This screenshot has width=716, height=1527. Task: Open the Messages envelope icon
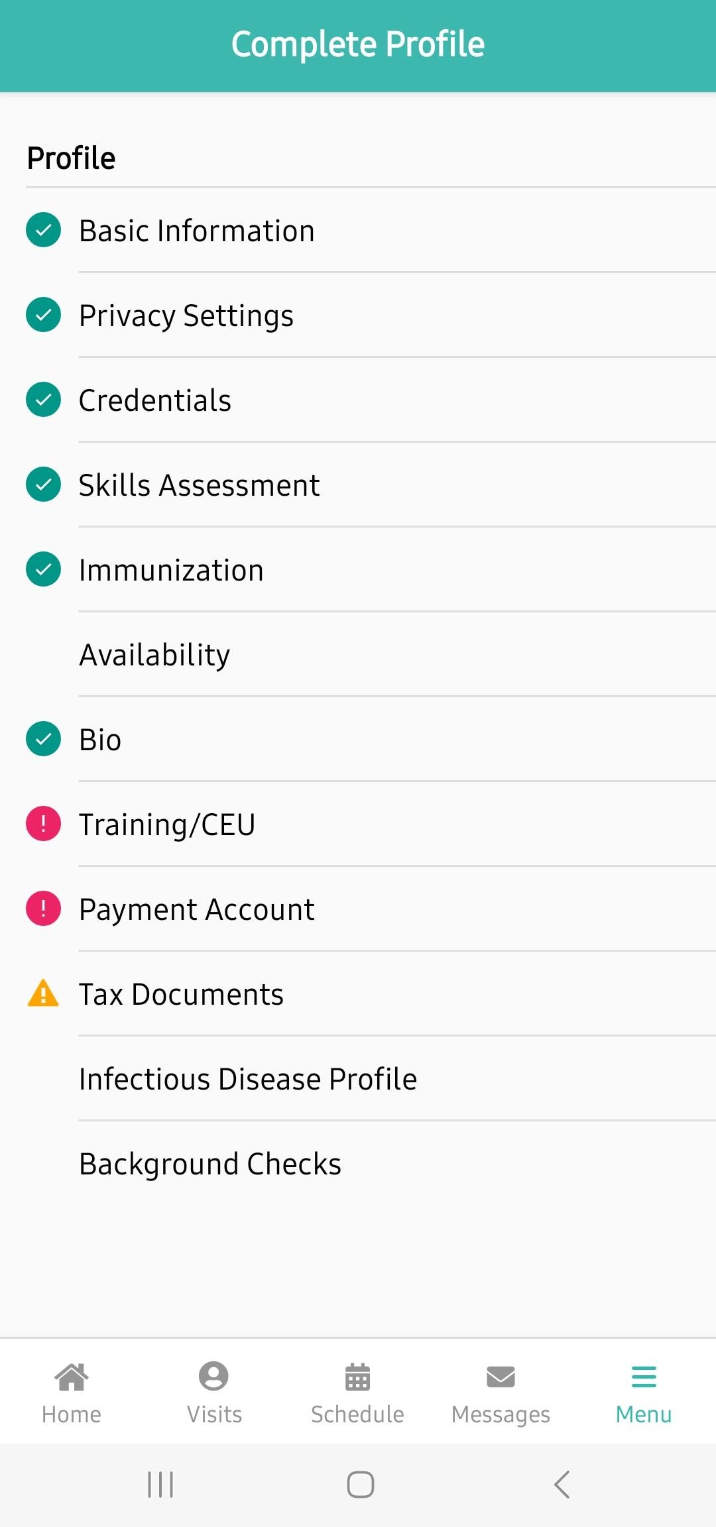click(501, 1377)
